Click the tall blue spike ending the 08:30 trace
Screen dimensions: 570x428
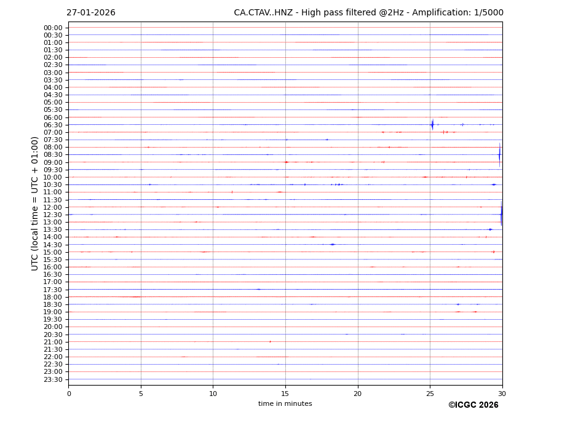[x=499, y=154]
